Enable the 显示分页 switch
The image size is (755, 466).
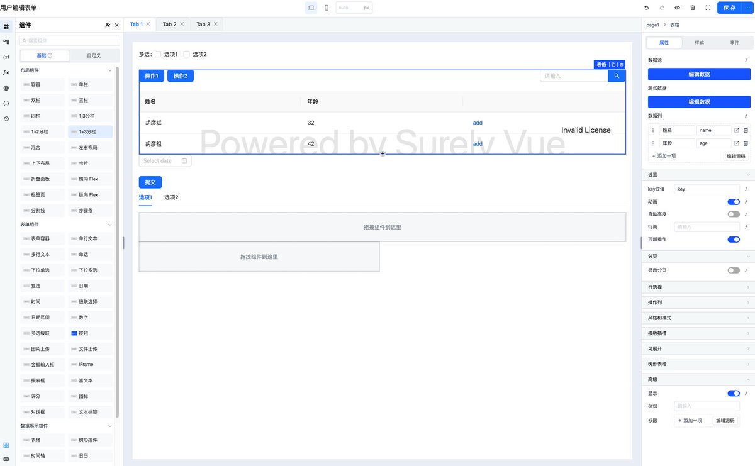[734, 270]
